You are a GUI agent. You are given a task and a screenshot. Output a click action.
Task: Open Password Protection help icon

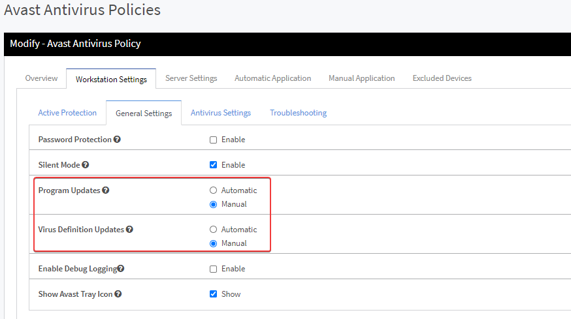point(117,140)
